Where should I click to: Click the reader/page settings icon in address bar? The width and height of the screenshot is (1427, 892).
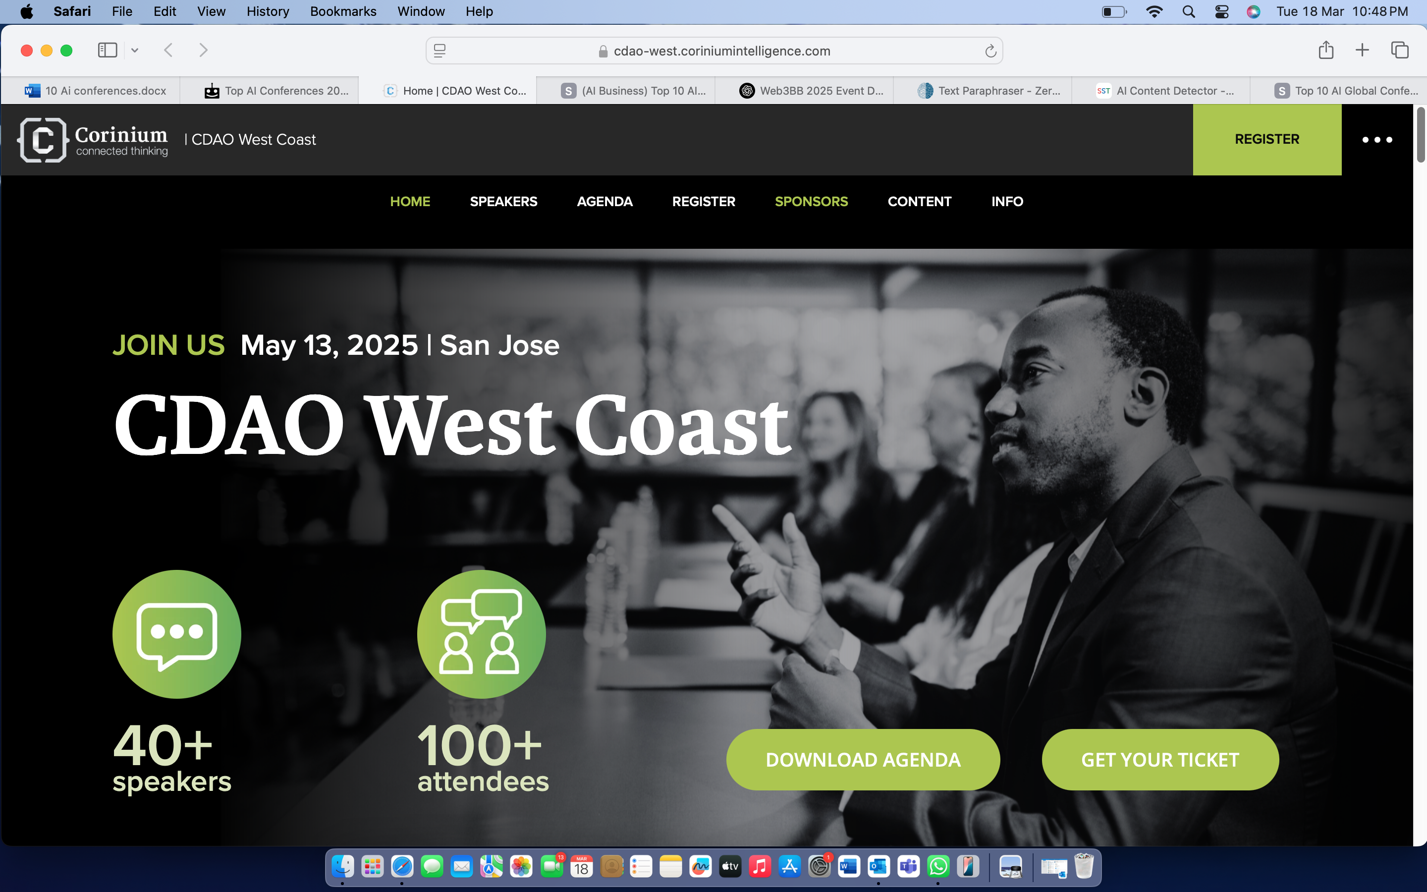(440, 52)
